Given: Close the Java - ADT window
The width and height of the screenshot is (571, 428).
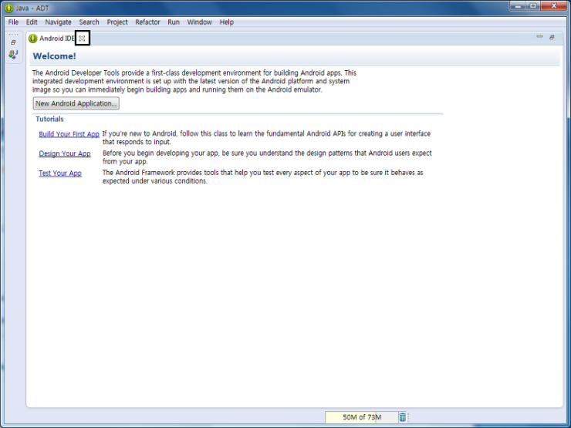Looking at the screenshot, I should pyautogui.click(x=553, y=6).
